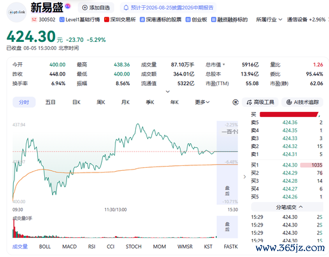
Task: Expand more quote data with down chevron
Action: [x=167, y=92]
